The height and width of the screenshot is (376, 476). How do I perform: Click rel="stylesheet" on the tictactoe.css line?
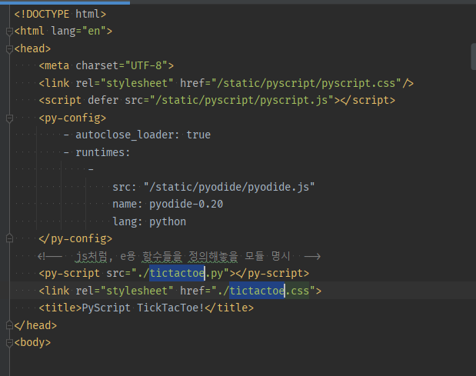pos(125,291)
